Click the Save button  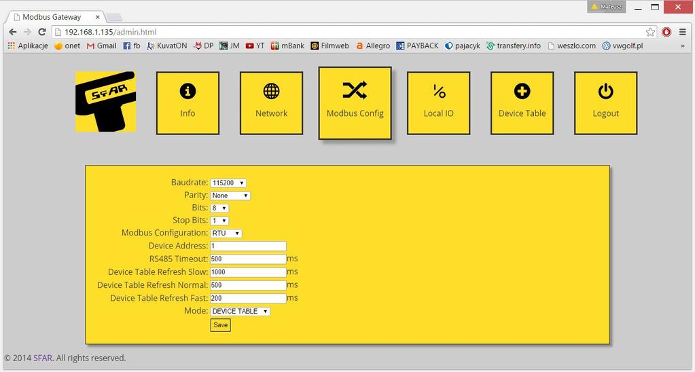[220, 325]
